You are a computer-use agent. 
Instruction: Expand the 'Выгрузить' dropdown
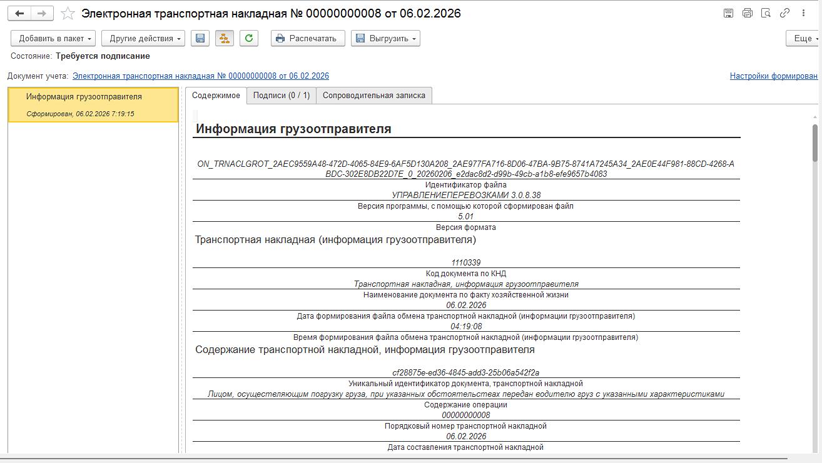point(385,38)
